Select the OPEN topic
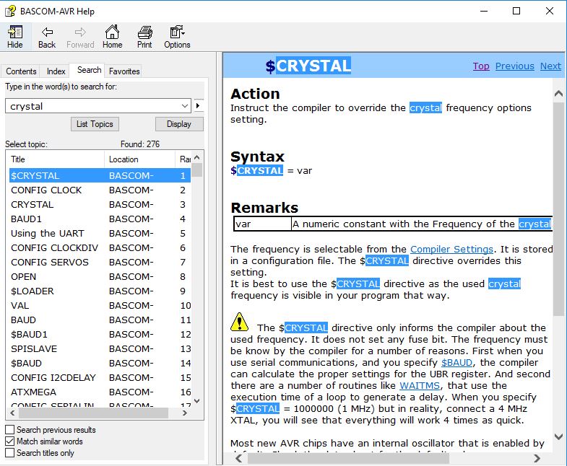 coord(99,277)
